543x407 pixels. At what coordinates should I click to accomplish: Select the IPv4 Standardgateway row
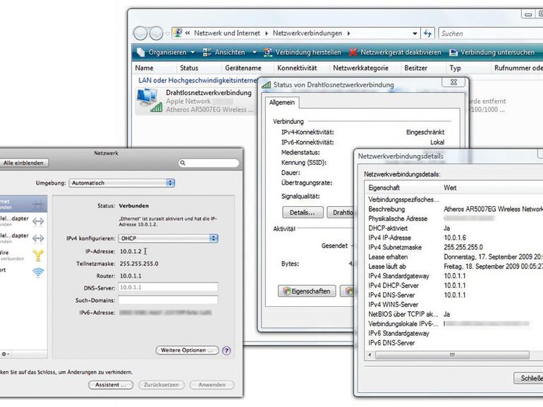[x=454, y=276]
